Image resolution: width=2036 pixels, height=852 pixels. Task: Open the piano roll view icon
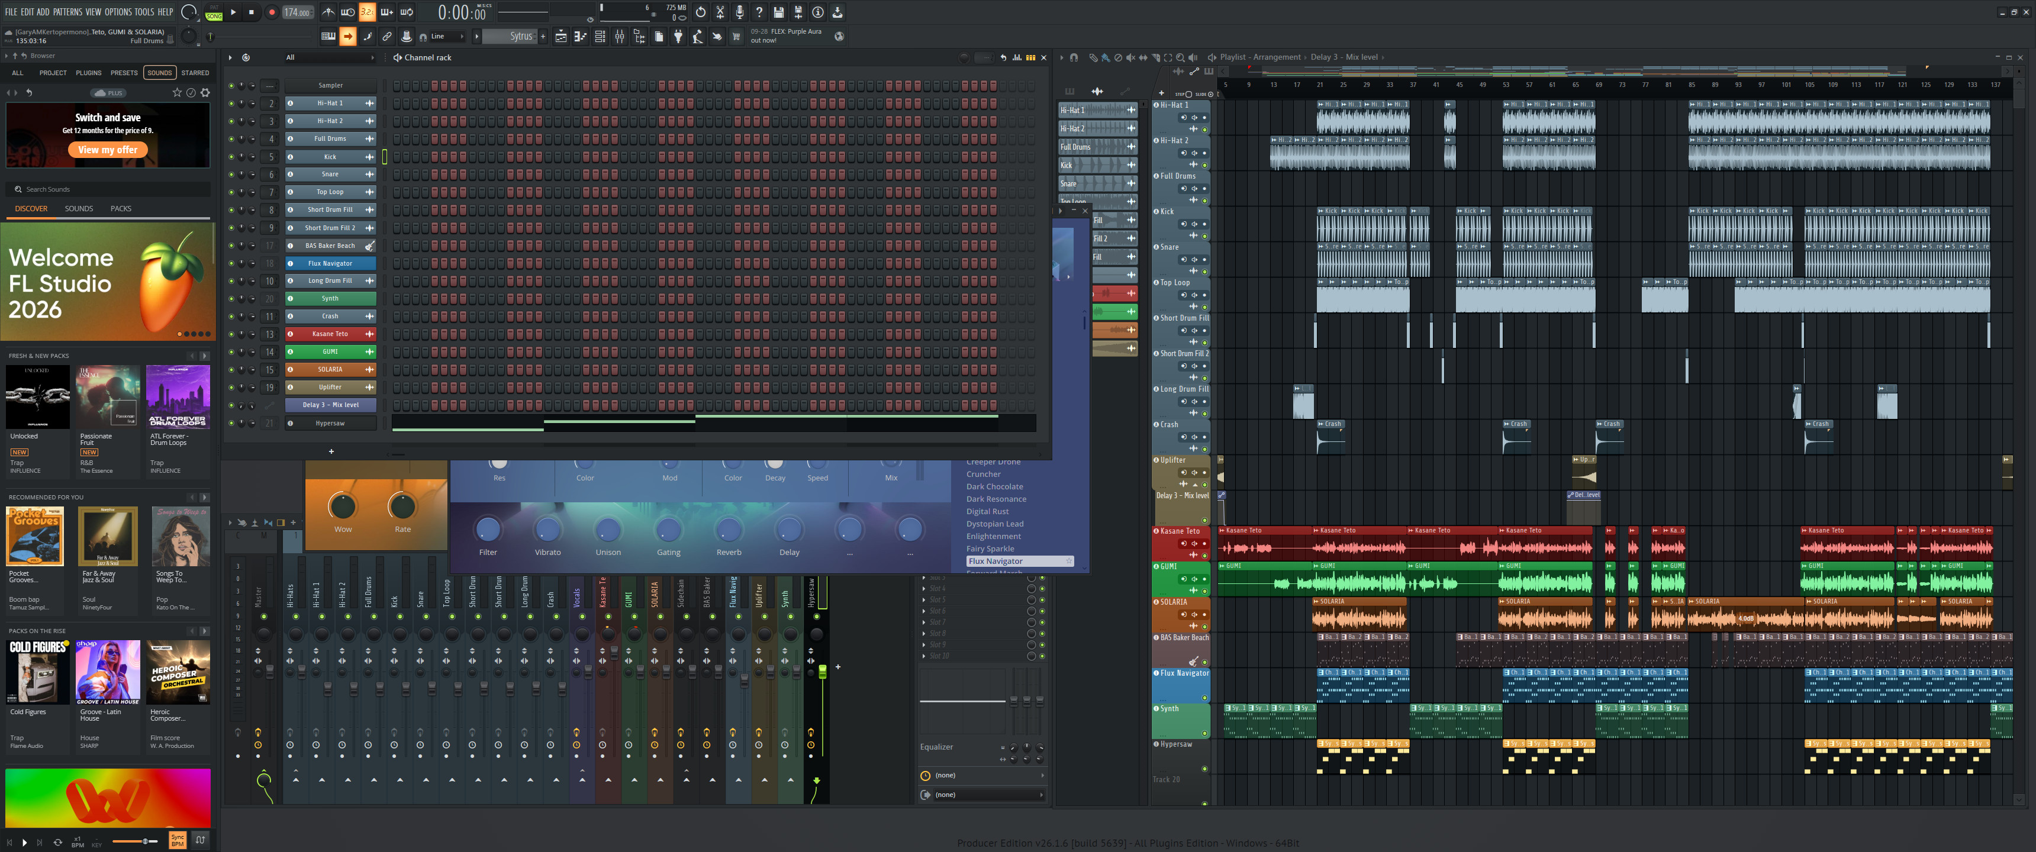580,36
